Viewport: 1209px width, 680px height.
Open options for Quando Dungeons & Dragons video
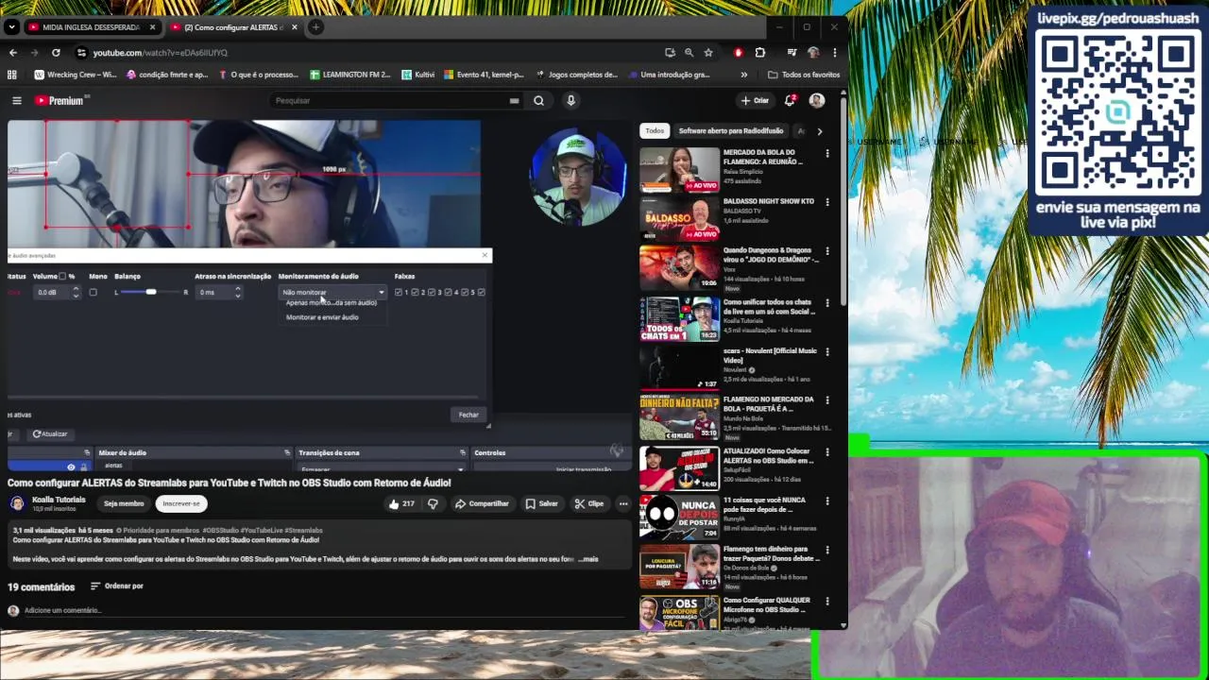pyautogui.click(x=827, y=252)
